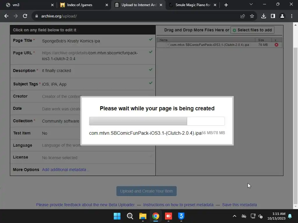This screenshot has height=223, width=298.
Task: Open notifications bell icon
Action: pyautogui.click(x=290, y=216)
